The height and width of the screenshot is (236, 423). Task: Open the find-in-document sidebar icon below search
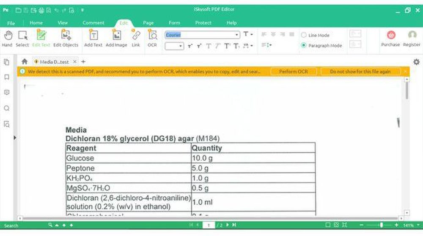coord(7,124)
